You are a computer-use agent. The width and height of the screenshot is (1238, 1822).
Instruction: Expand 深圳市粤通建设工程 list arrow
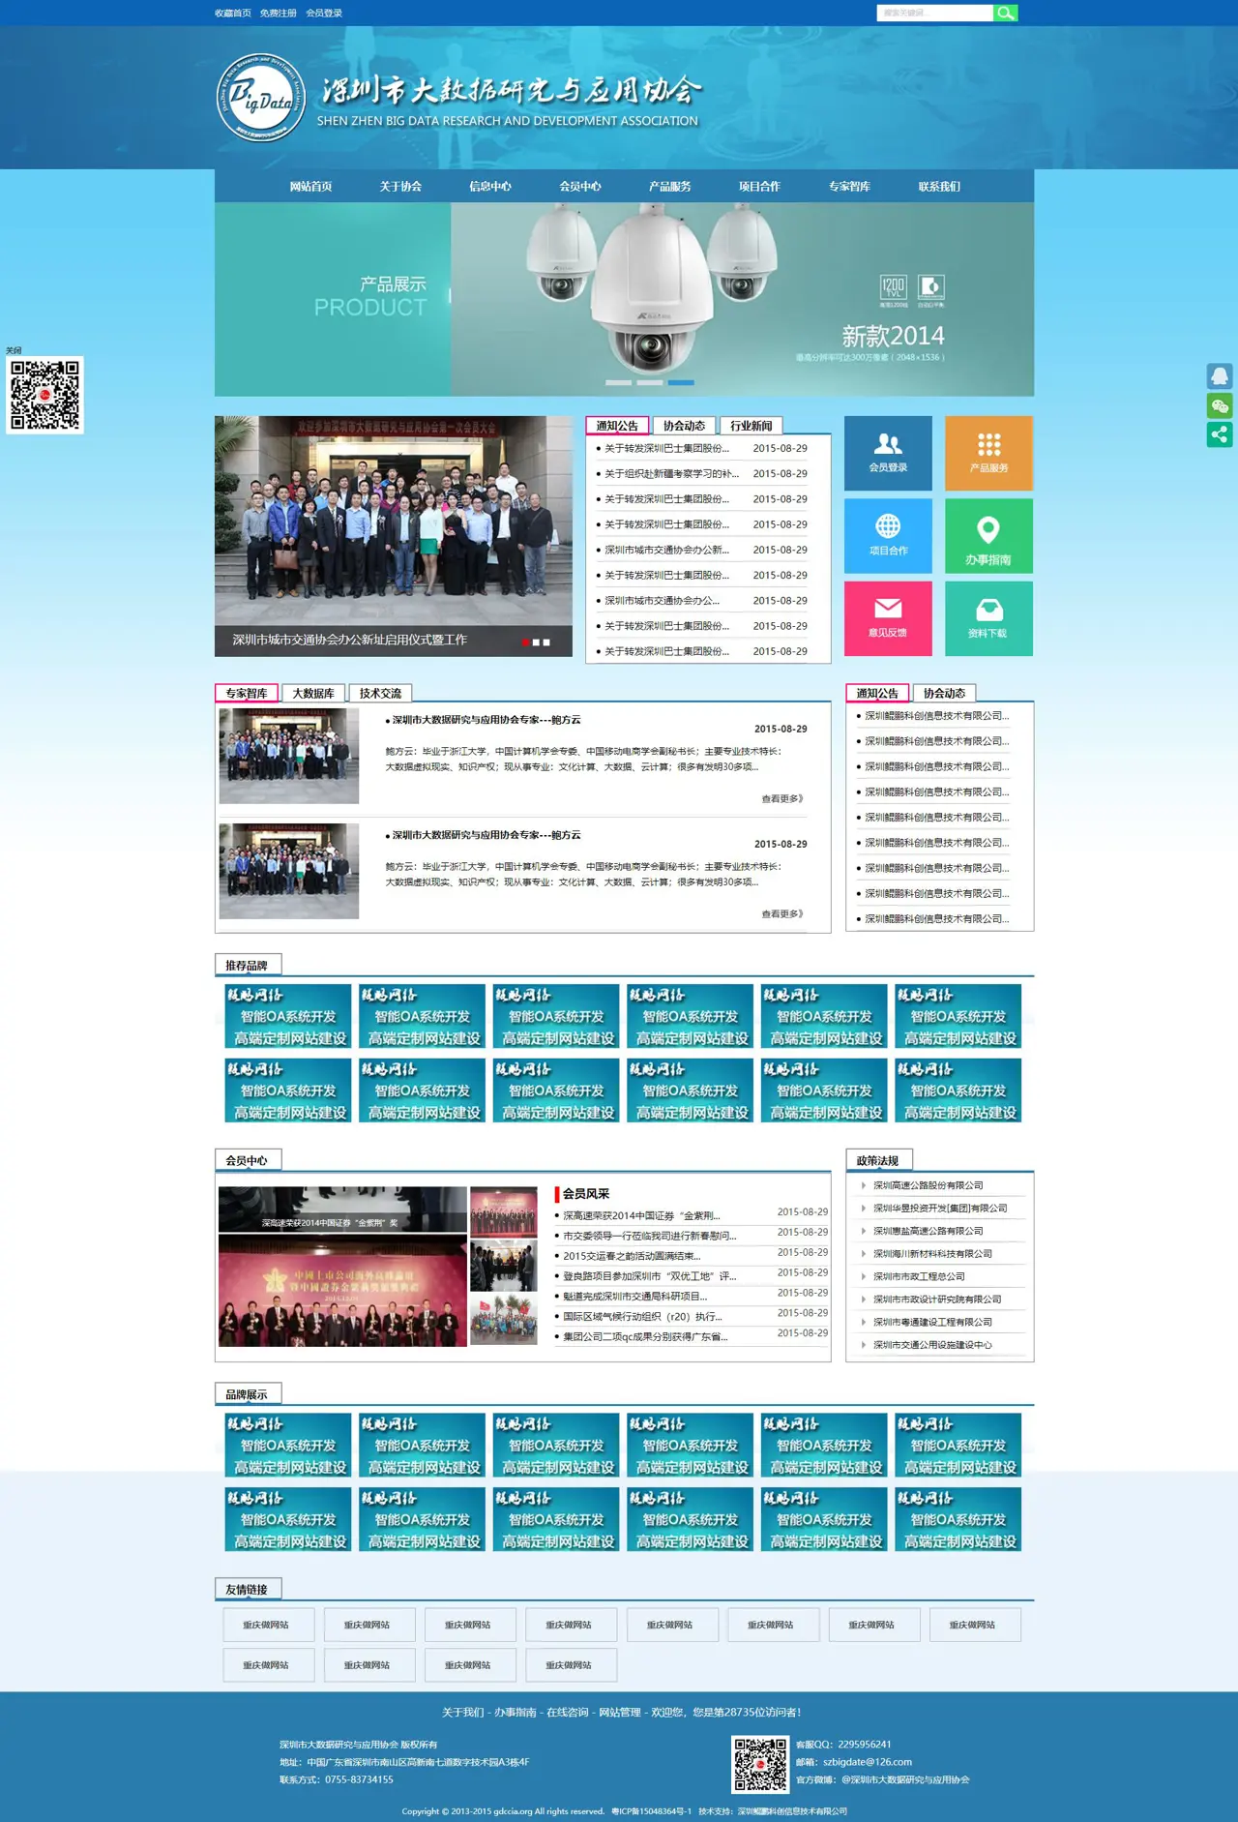pos(864,1322)
